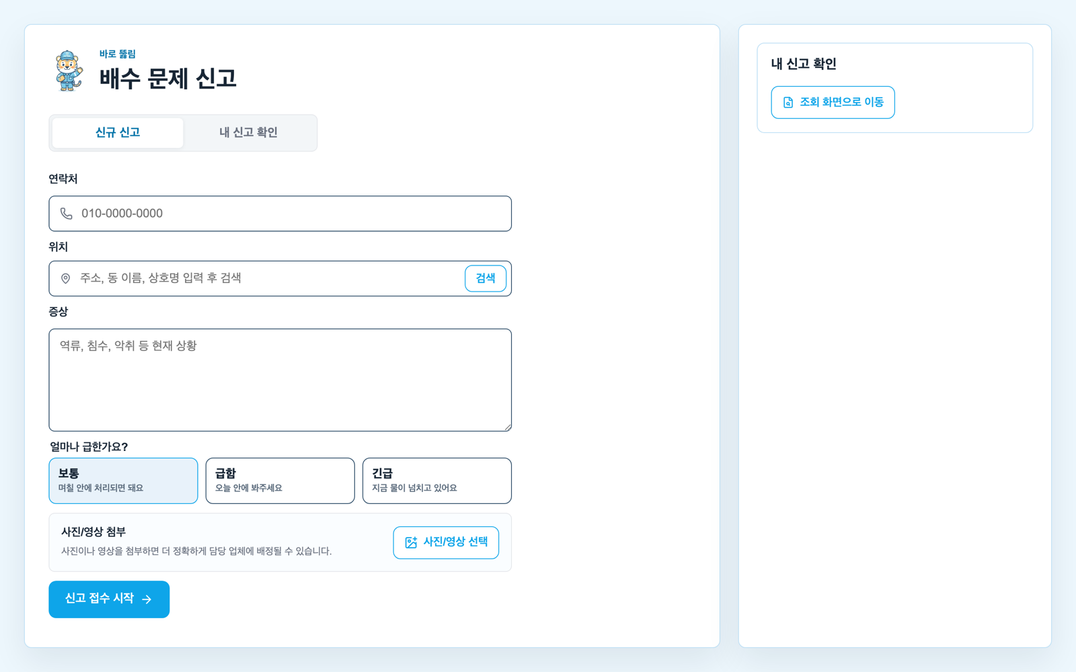The height and width of the screenshot is (672, 1076).
Task: Select the 급함 urgency option
Action: [x=280, y=480]
